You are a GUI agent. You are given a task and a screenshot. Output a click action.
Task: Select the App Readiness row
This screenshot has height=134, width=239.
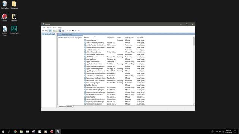point(115,59)
